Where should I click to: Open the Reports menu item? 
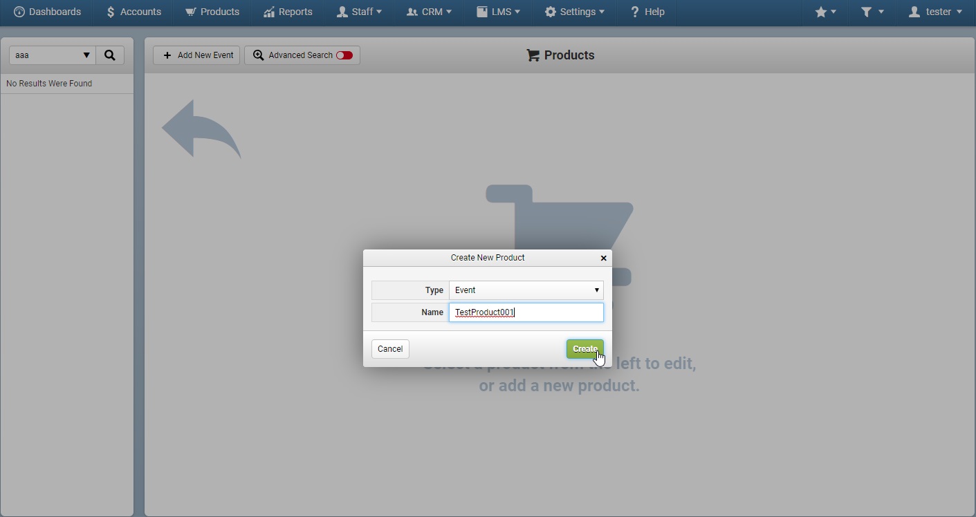coord(288,12)
